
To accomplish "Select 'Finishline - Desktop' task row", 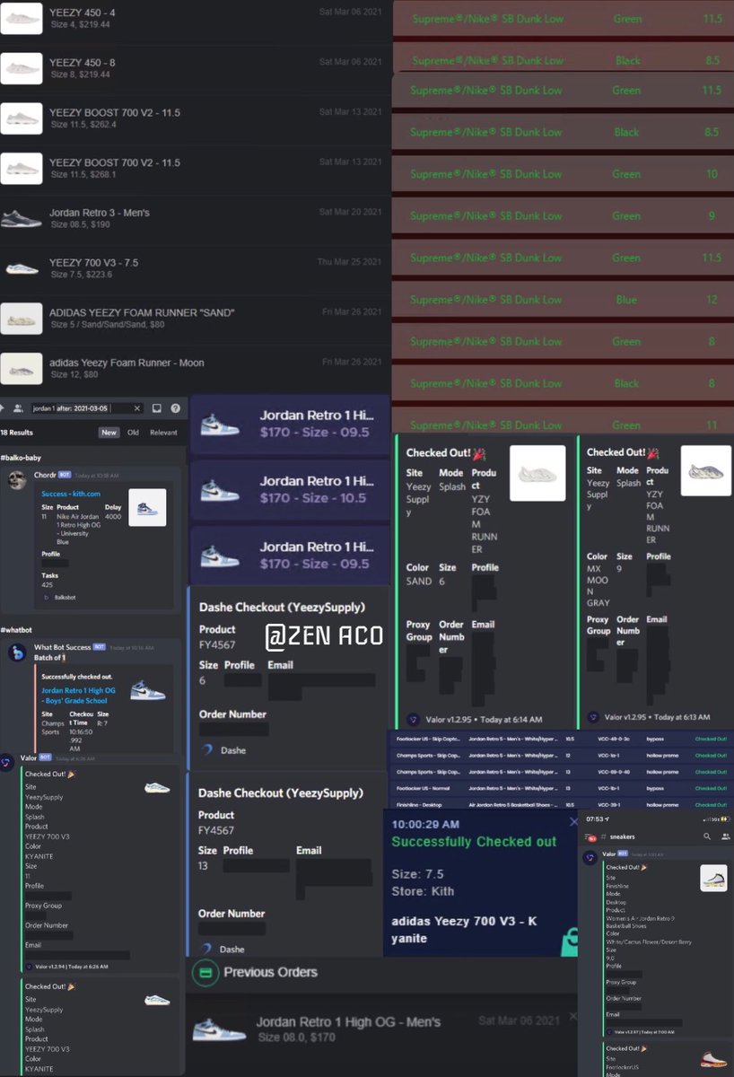I will (x=561, y=805).
